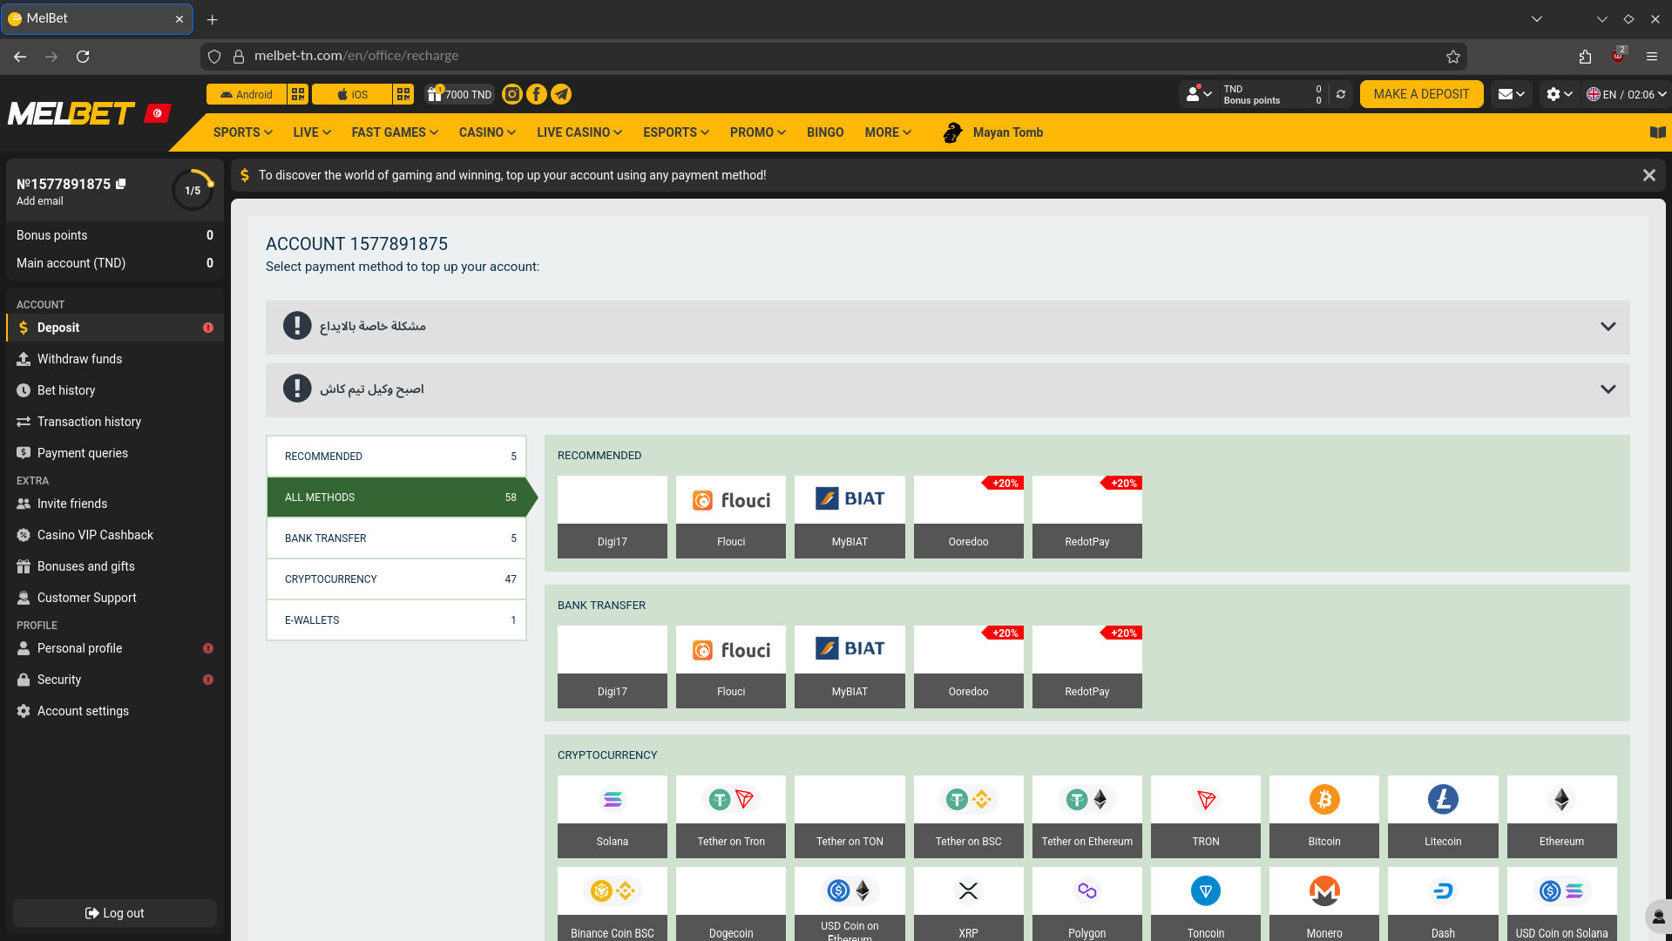Image resolution: width=1672 pixels, height=941 pixels.
Task: Open the SPORTS dropdown menu
Action: coord(243,132)
